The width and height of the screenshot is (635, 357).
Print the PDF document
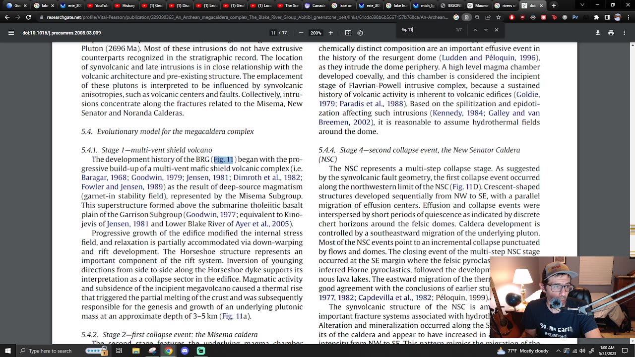611,33
